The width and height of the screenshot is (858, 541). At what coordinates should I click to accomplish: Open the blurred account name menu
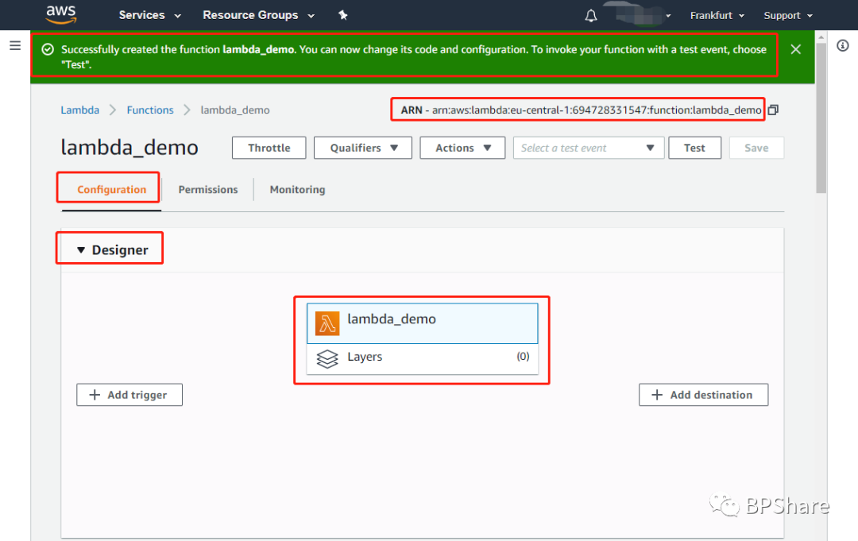[642, 15]
